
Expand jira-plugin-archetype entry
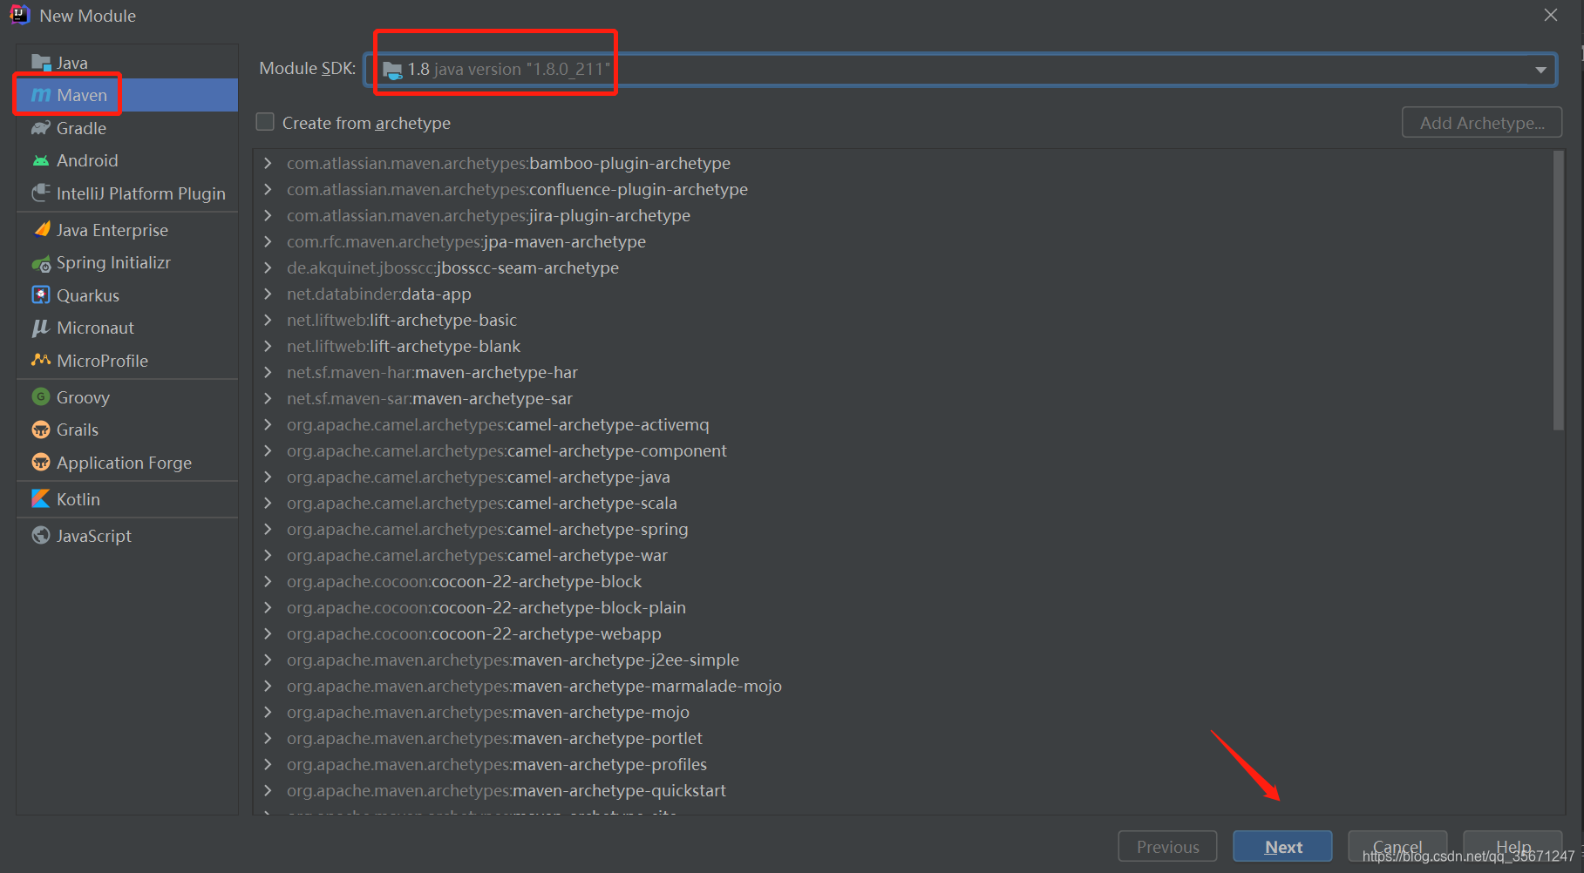(268, 215)
